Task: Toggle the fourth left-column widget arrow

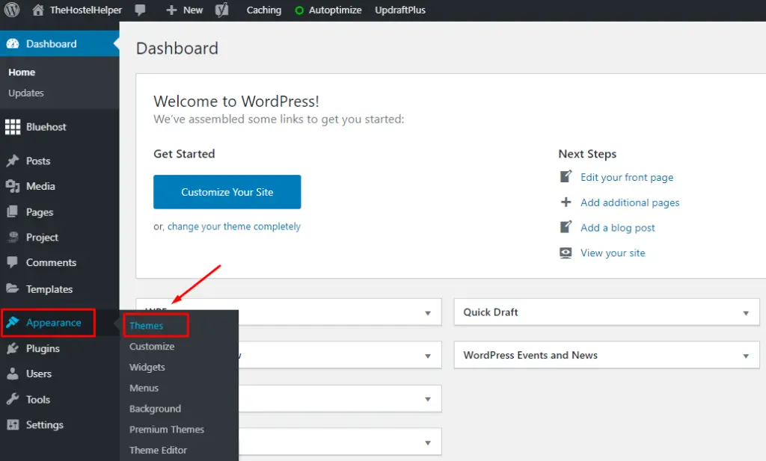Action: pyautogui.click(x=428, y=443)
